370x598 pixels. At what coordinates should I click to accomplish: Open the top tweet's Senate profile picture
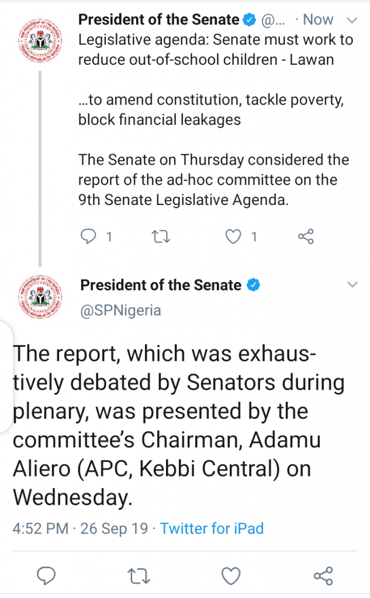[39, 43]
